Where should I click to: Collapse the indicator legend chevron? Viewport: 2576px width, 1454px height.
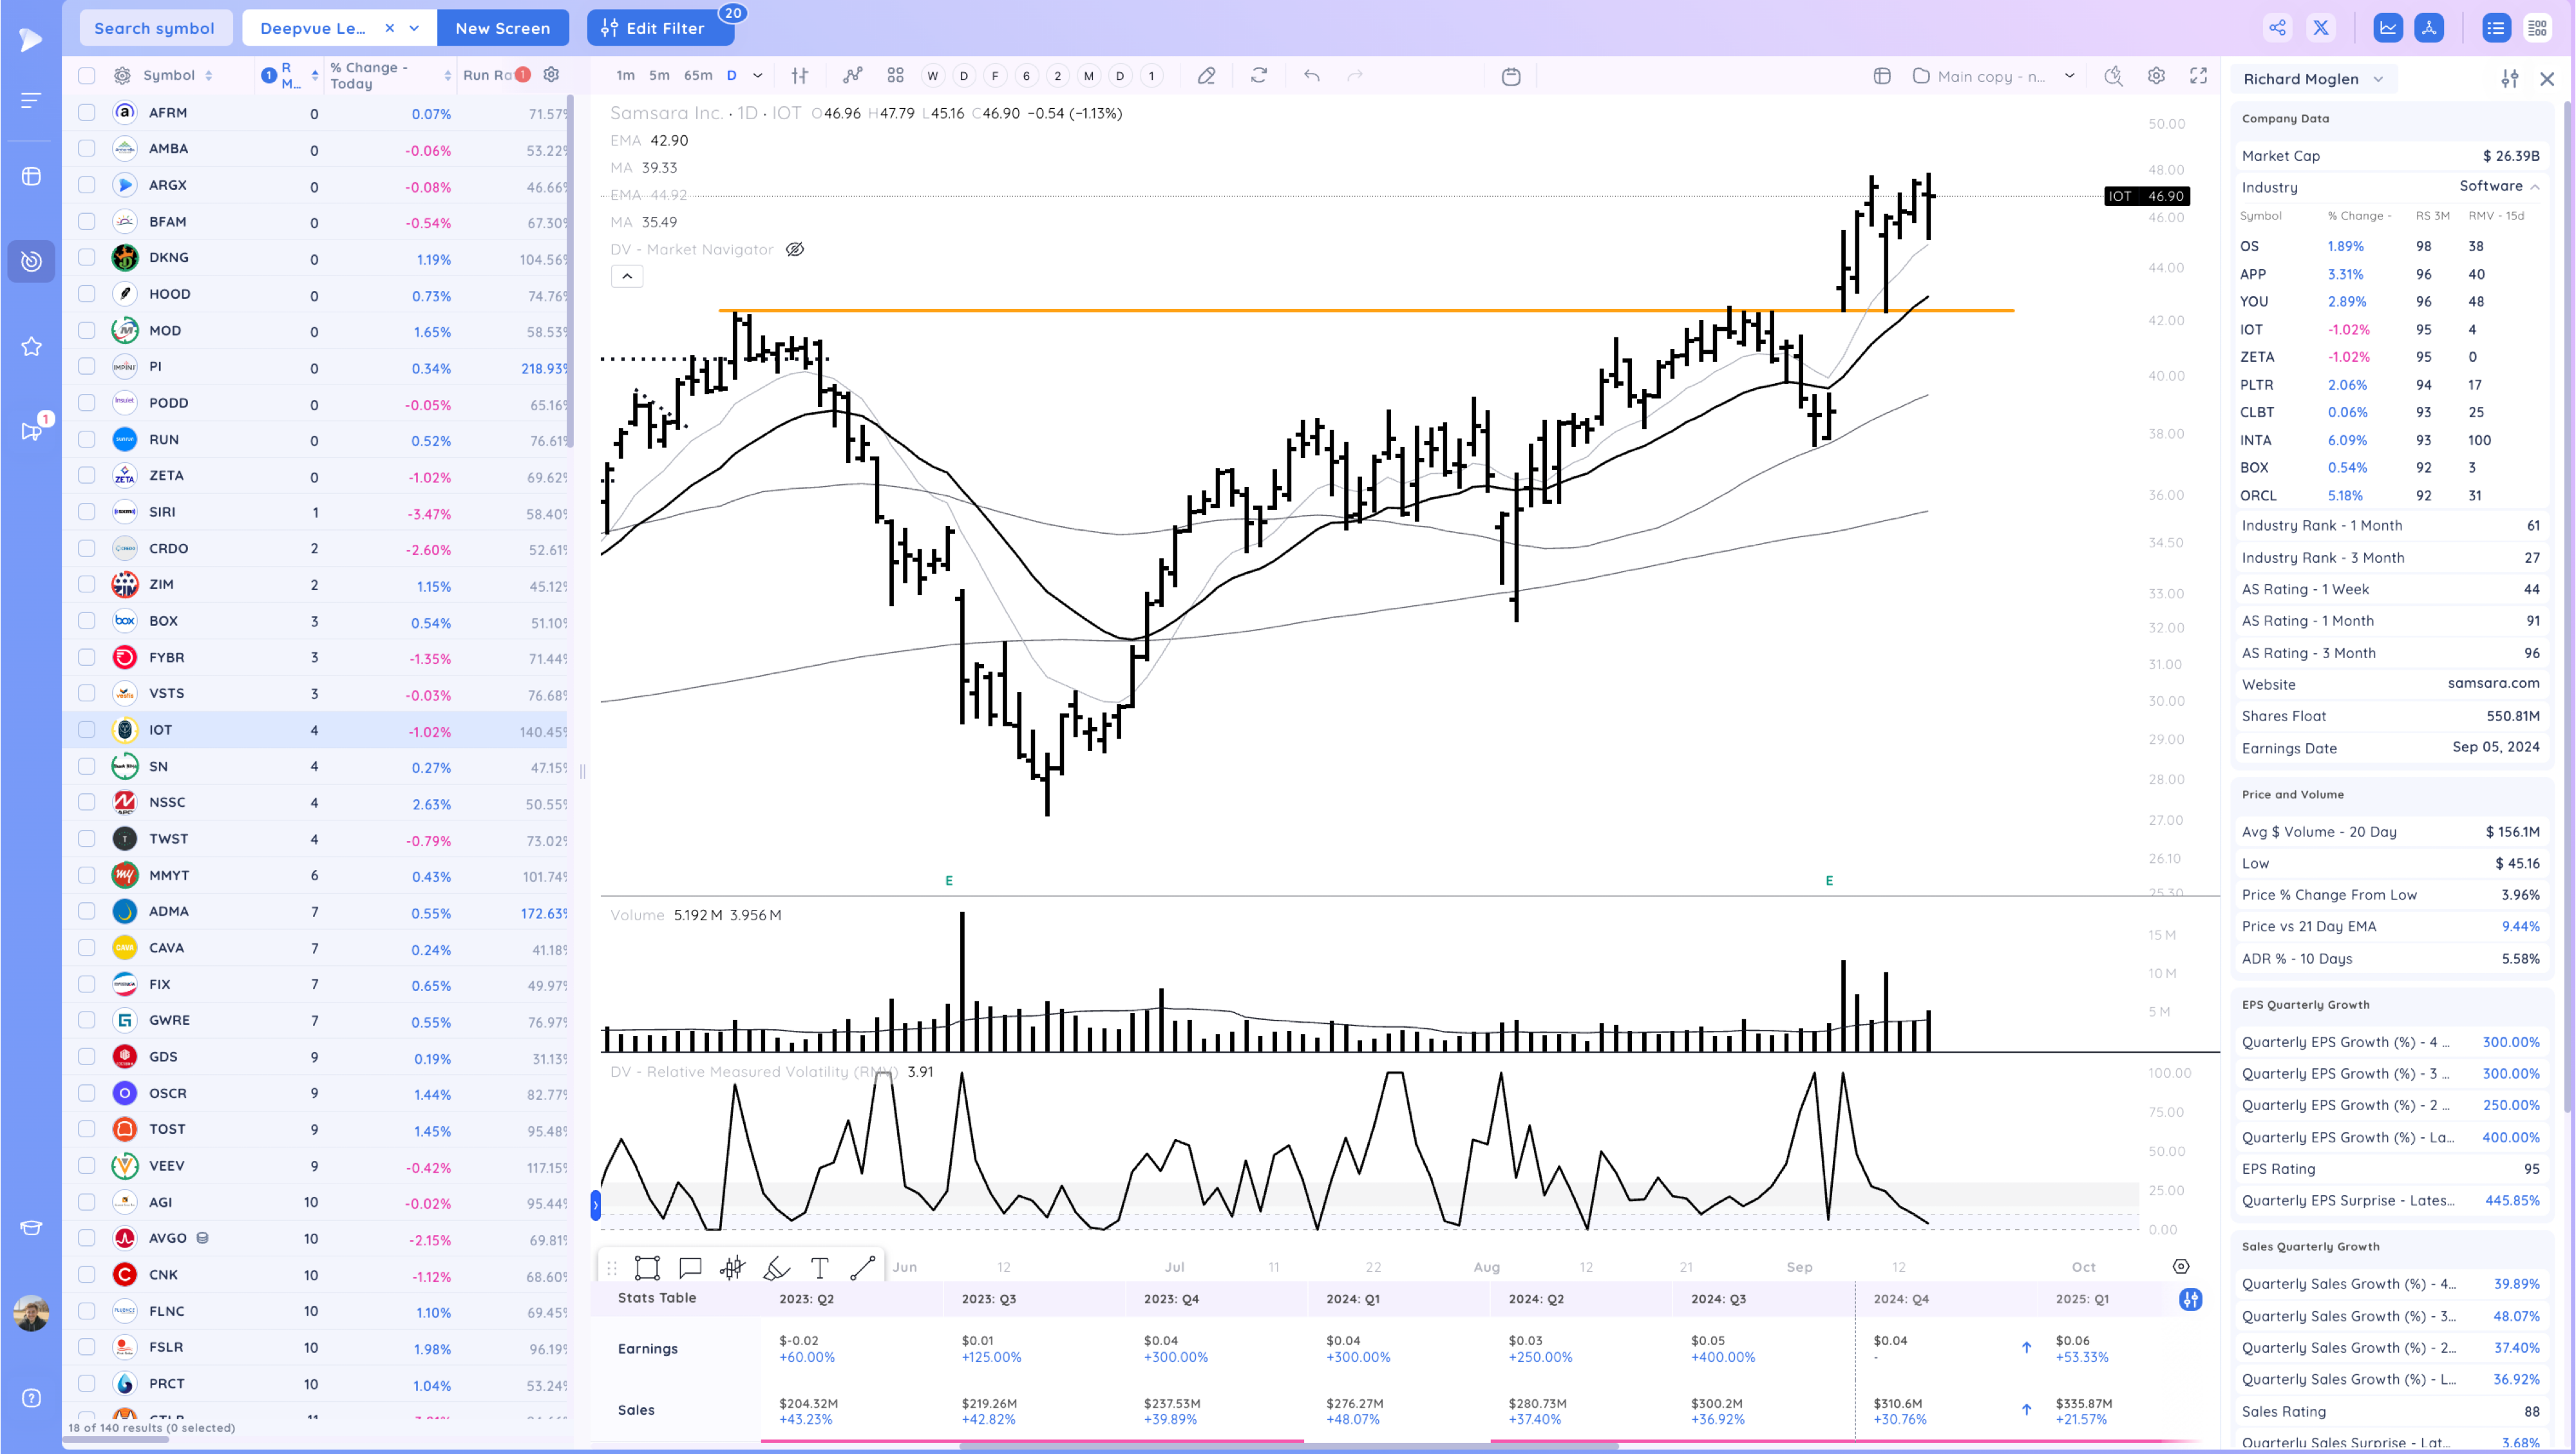(627, 276)
